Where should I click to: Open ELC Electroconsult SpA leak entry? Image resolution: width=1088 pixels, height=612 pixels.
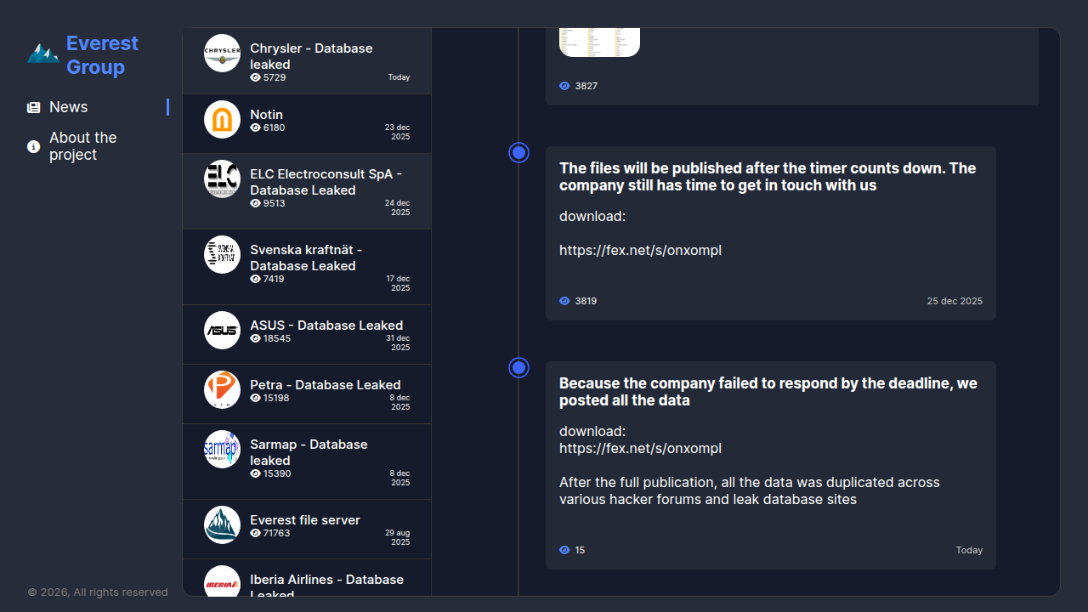(x=326, y=182)
